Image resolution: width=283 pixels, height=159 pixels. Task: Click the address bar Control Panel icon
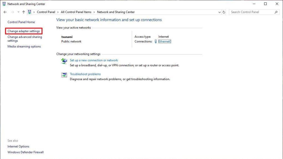30,12
